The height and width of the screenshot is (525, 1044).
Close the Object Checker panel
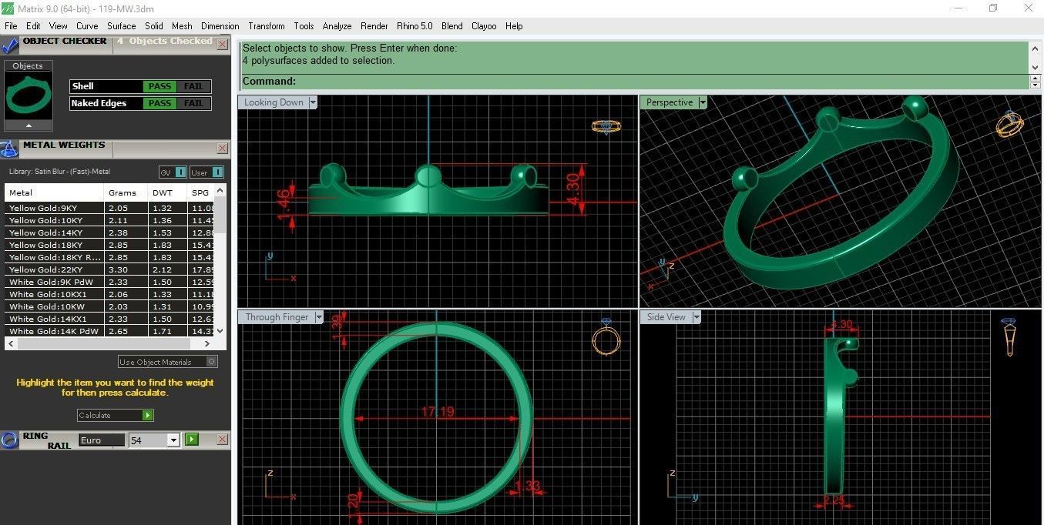[222, 45]
